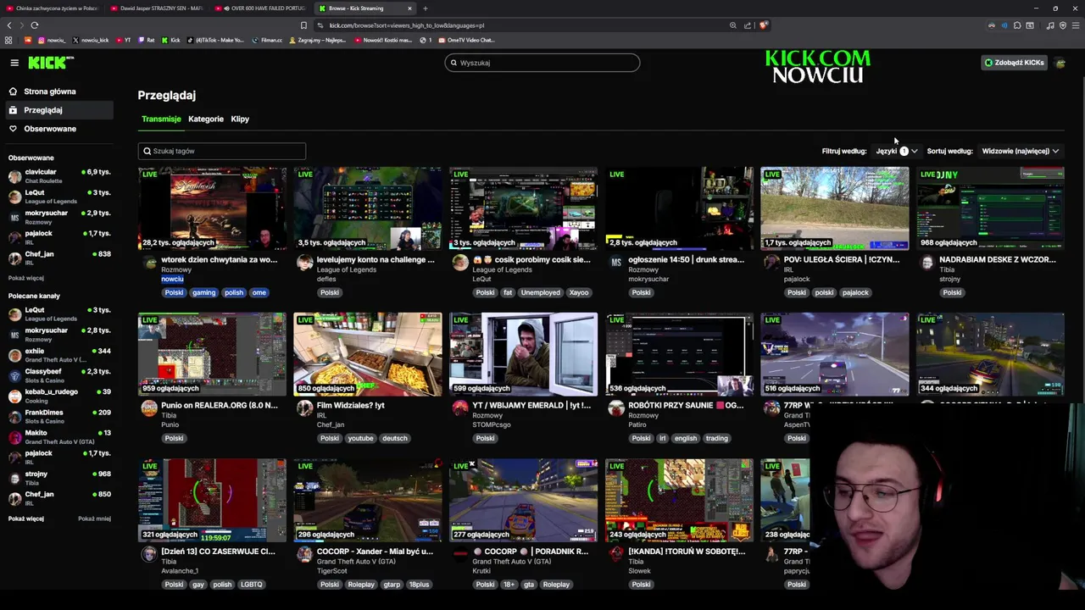Screen dimensions: 1085x610
Task: Switch to Dawid Jasper STRASZNY SEN tab
Action: pos(157,8)
